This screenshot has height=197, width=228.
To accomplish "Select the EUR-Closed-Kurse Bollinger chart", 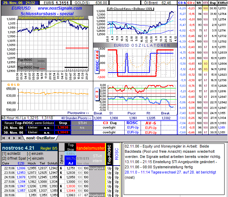I will (135, 24).
